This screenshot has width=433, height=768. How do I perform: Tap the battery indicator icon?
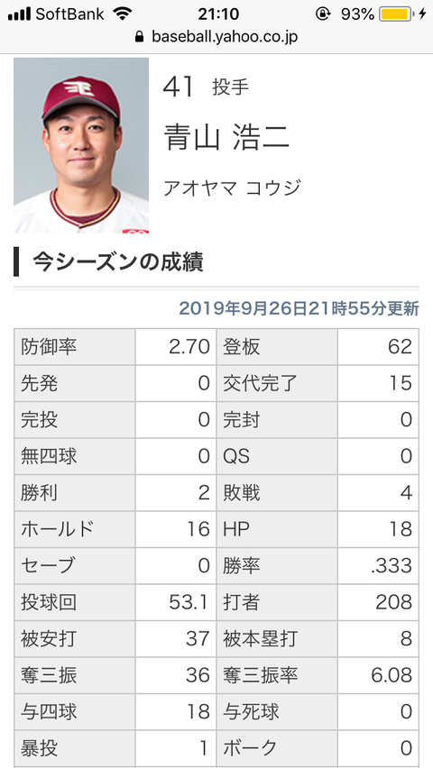(x=396, y=14)
